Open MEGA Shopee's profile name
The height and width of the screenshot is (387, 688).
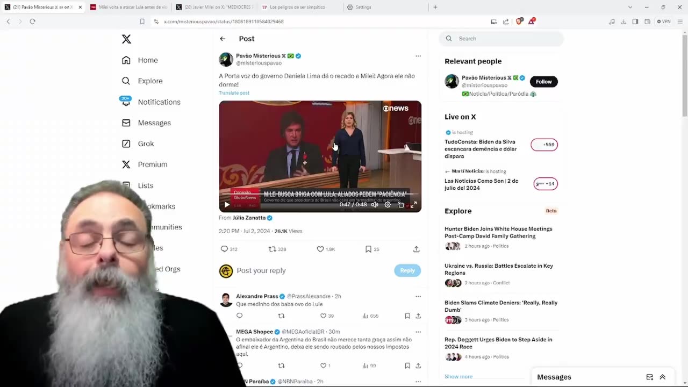255,332
